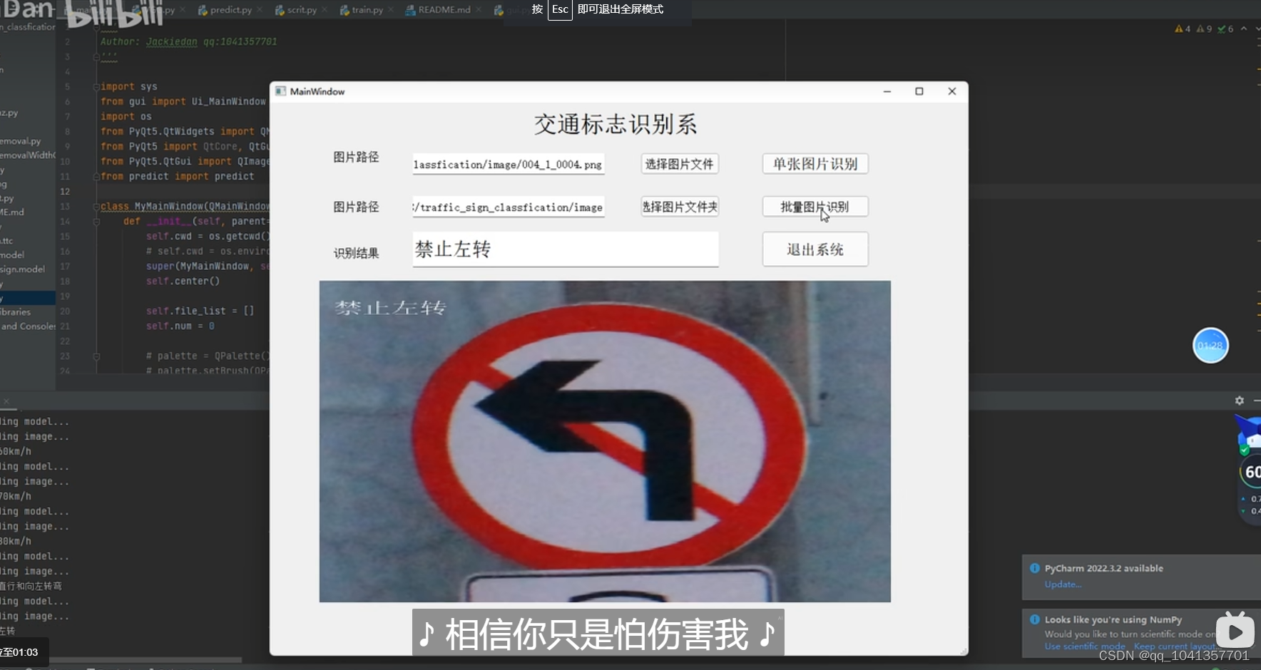Click the 'from predict import predict' line

point(178,177)
